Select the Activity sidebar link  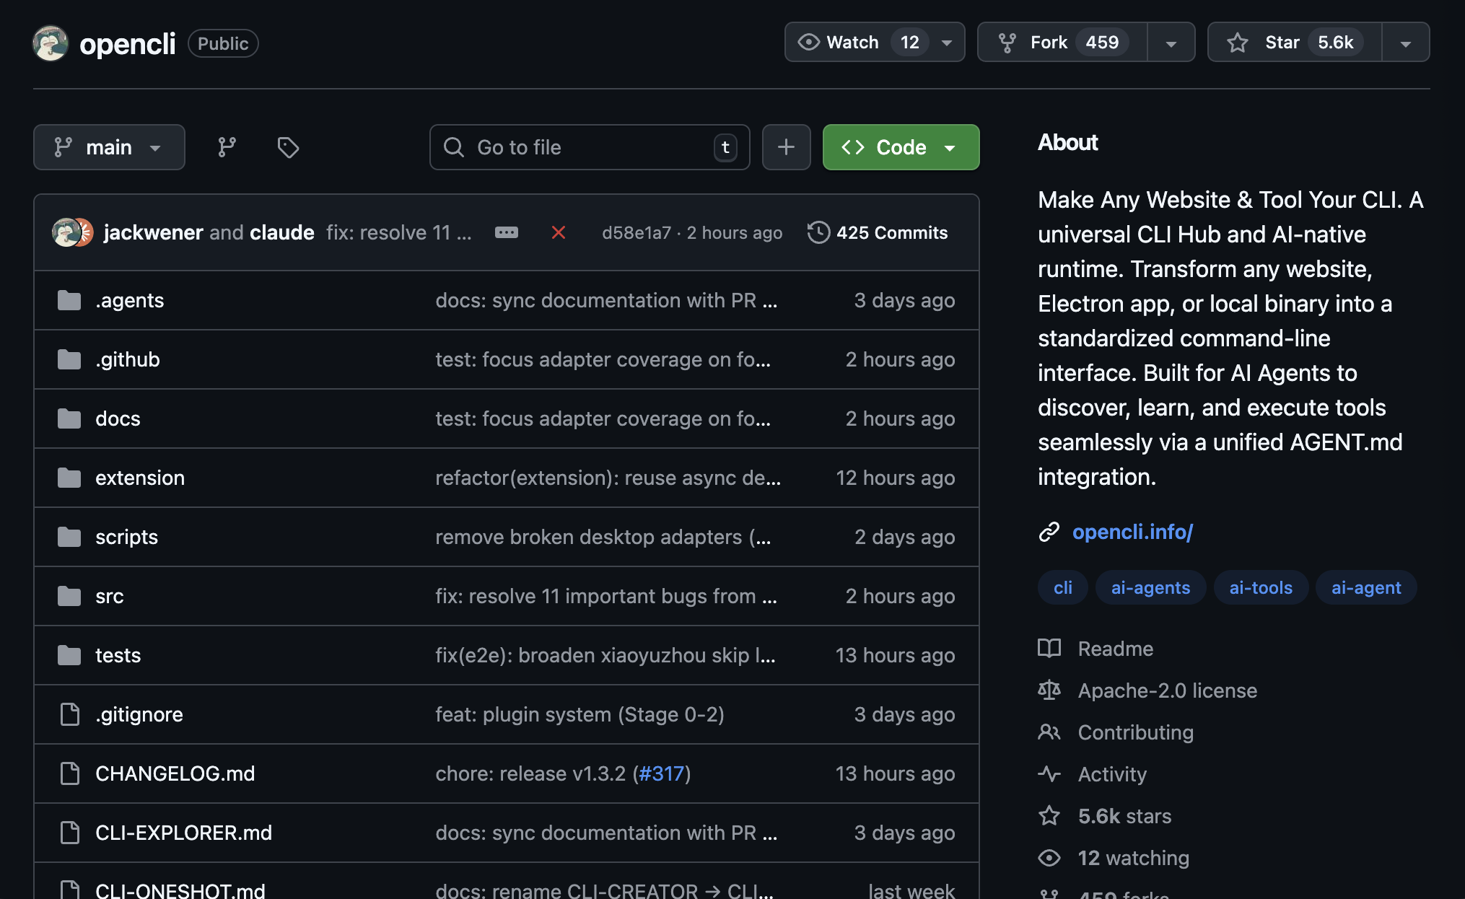click(1111, 774)
